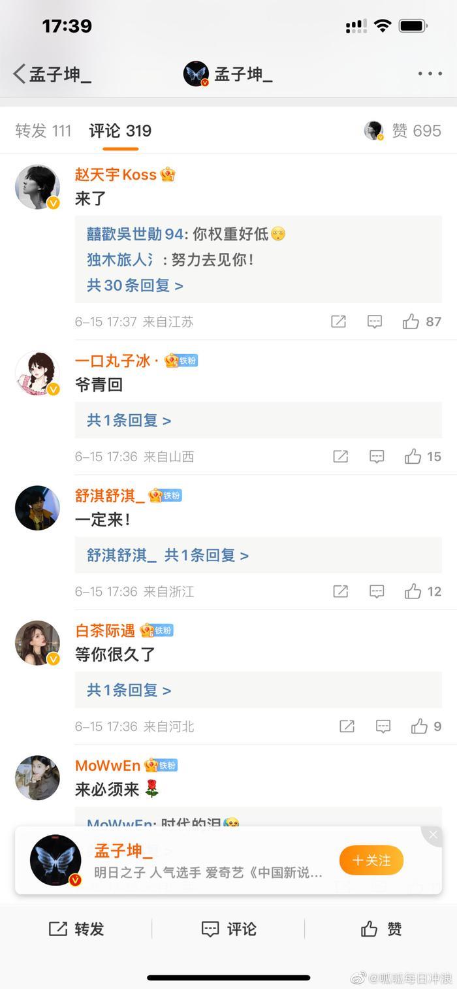
Task: Tap the back arrow to 孟子坤_
Action: coord(20,74)
